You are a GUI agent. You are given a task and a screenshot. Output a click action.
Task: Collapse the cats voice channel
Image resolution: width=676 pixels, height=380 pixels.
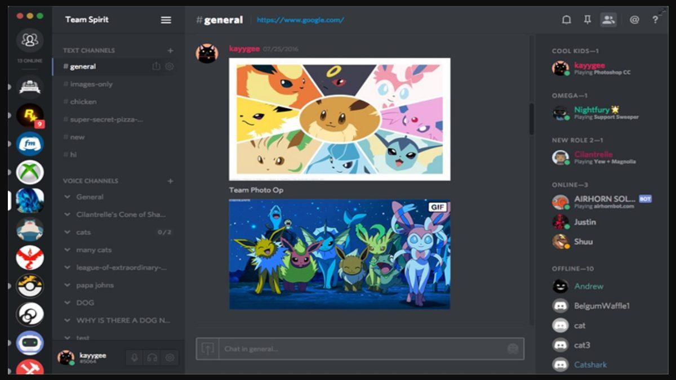[x=68, y=232]
